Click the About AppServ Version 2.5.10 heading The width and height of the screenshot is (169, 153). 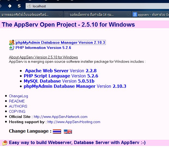coord(43,57)
